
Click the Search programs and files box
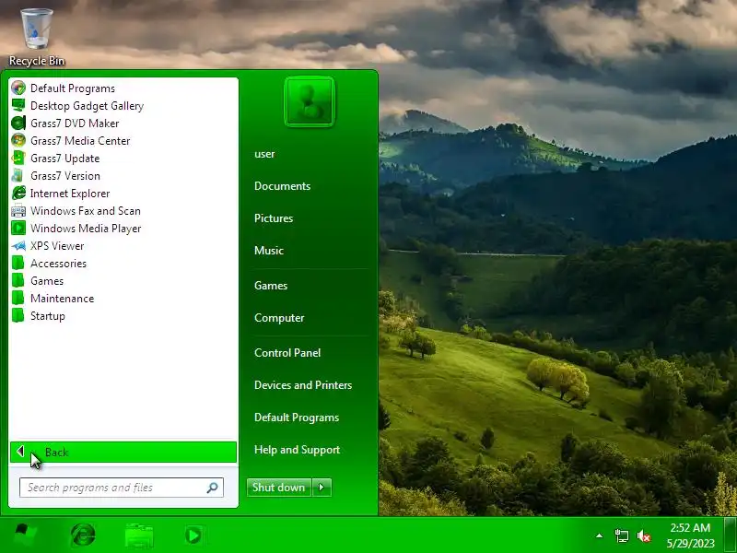(122, 488)
